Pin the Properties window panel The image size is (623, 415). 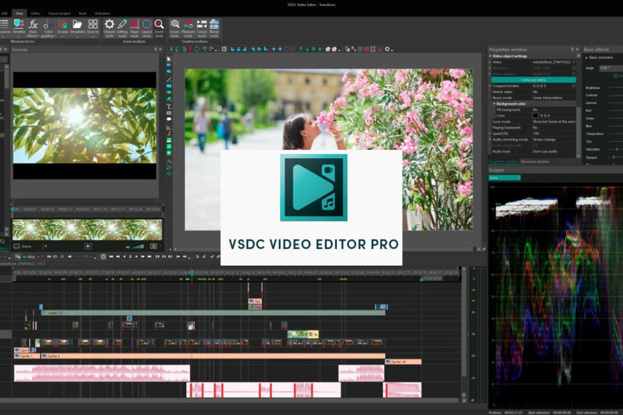572,50
